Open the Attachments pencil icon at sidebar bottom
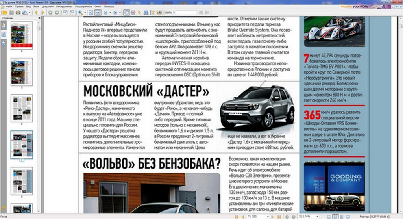 pyautogui.click(x=3, y=208)
